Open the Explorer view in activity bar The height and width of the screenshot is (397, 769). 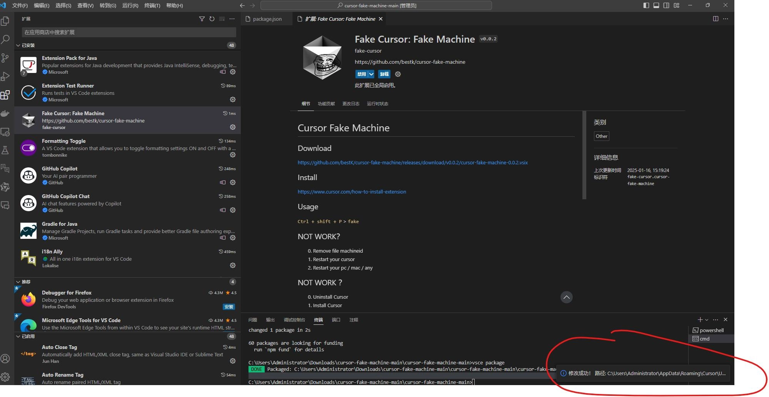5,21
